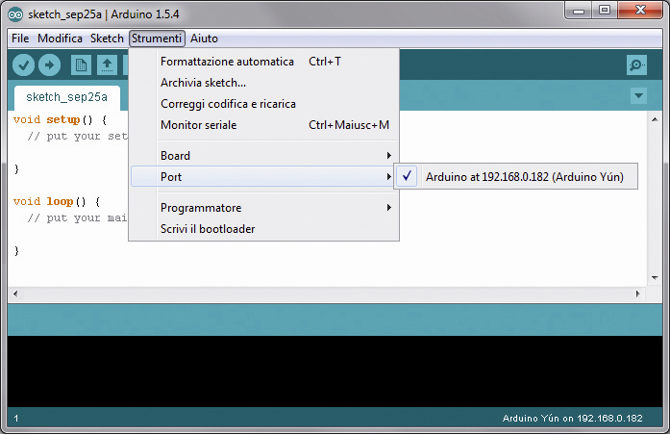Click the Upload arrow icon
Image resolution: width=670 pixels, height=435 pixels.
click(x=49, y=64)
